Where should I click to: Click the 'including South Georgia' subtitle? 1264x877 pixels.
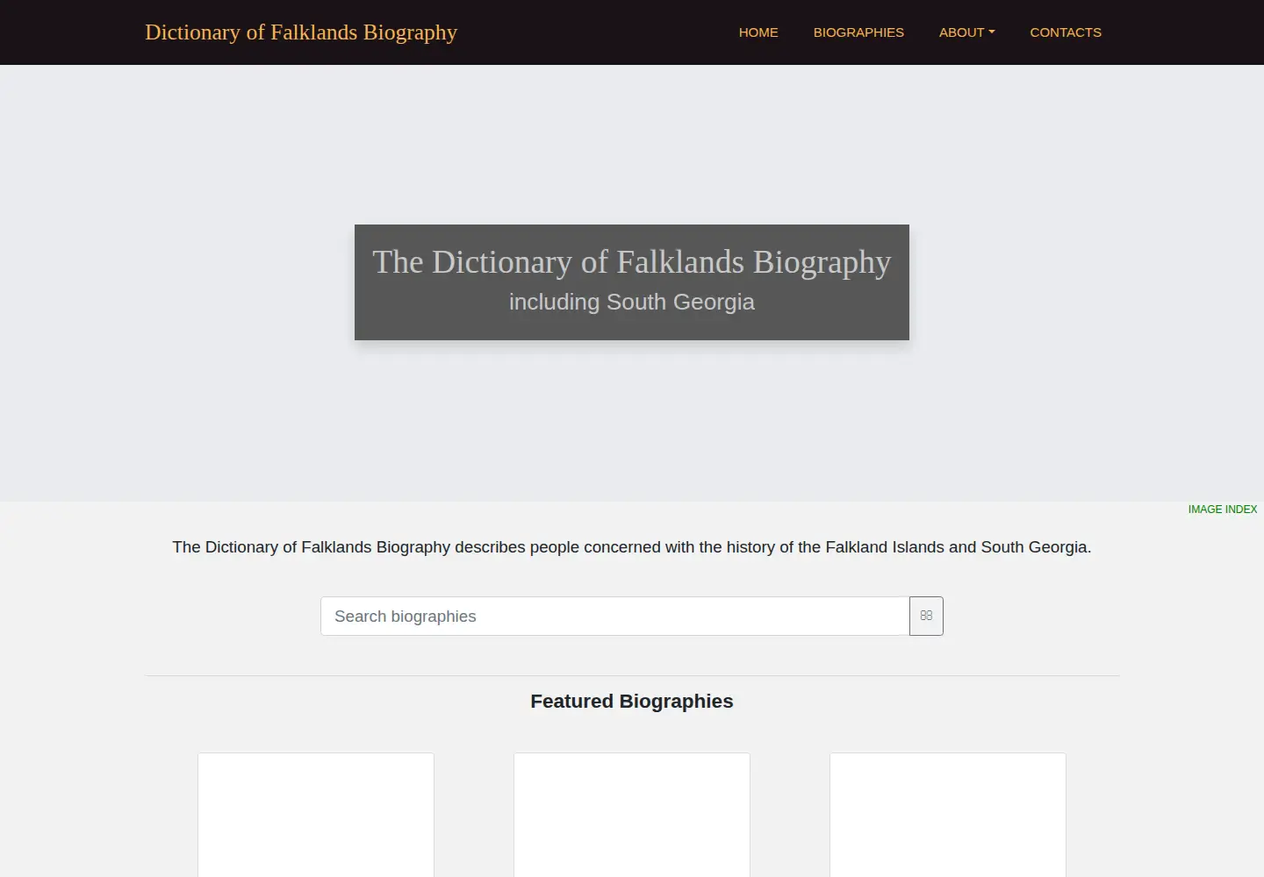click(632, 302)
